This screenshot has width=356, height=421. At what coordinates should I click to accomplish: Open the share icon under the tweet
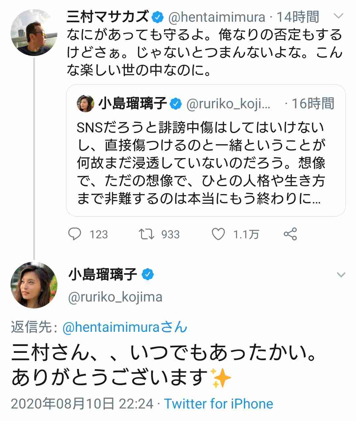pos(290,234)
